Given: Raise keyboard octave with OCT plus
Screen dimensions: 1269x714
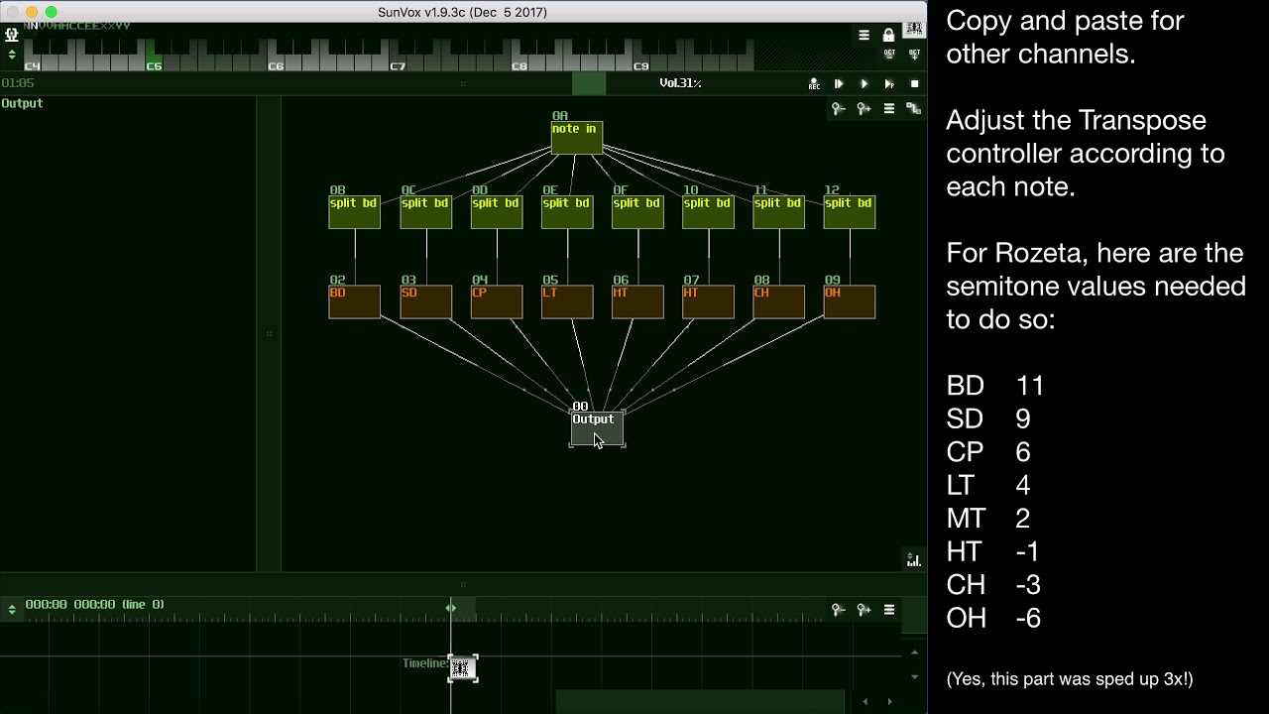Looking at the screenshot, I should [x=914, y=54].
